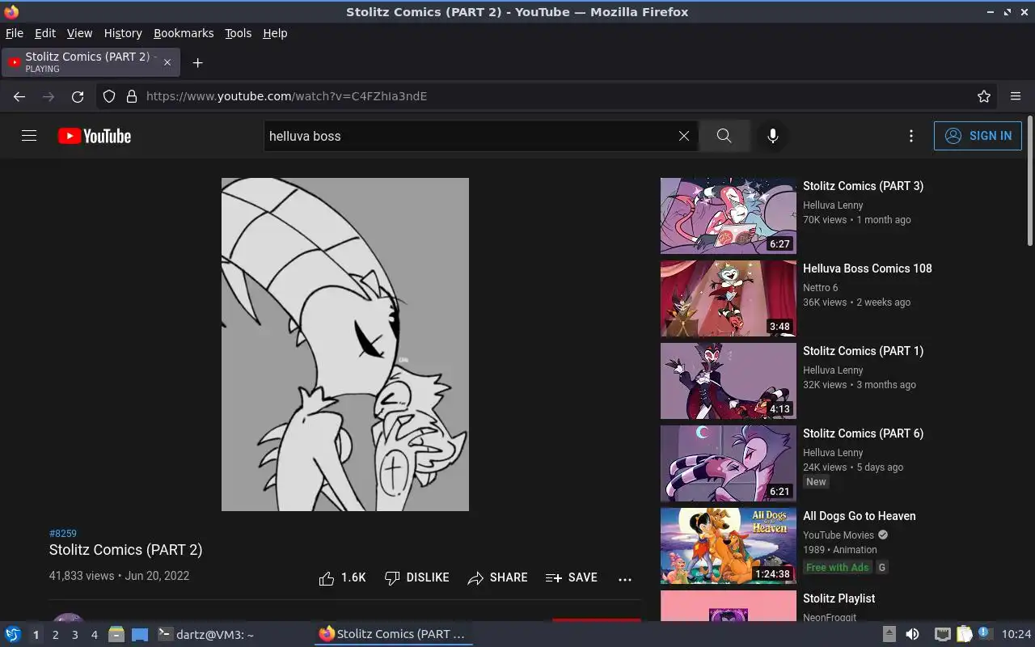This screenshot has width=1035, height=647.
Task: Click the Helluva Boss Comics 108 title
Action: [867, 269]
